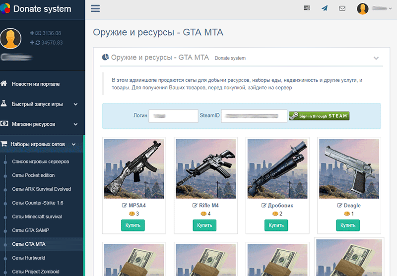This screenshot has height=276, width=397.
Task: Click the edit icon beside MP5A4
Action: point(124,205)
